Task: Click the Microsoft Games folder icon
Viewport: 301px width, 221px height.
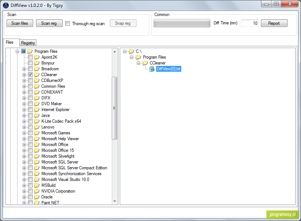Action: click(x=37, y=133)
